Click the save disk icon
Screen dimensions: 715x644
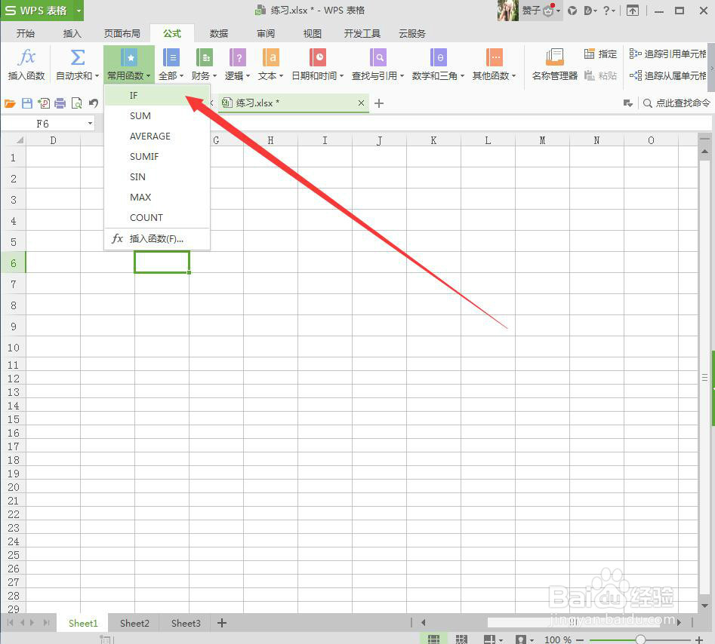pyautogui.click(x=27, y=103)
